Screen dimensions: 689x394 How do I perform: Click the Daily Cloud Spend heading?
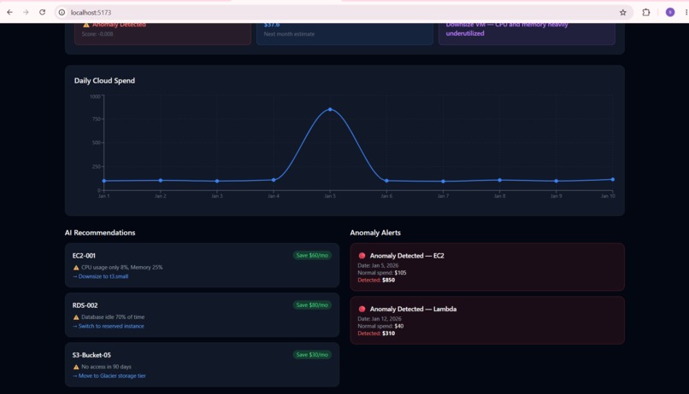[104, 81]
